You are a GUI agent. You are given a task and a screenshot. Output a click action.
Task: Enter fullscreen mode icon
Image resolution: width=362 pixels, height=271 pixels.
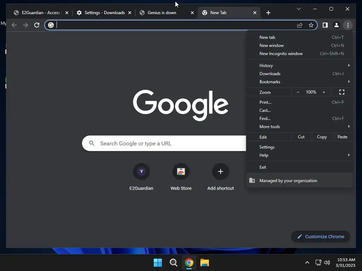342,92
